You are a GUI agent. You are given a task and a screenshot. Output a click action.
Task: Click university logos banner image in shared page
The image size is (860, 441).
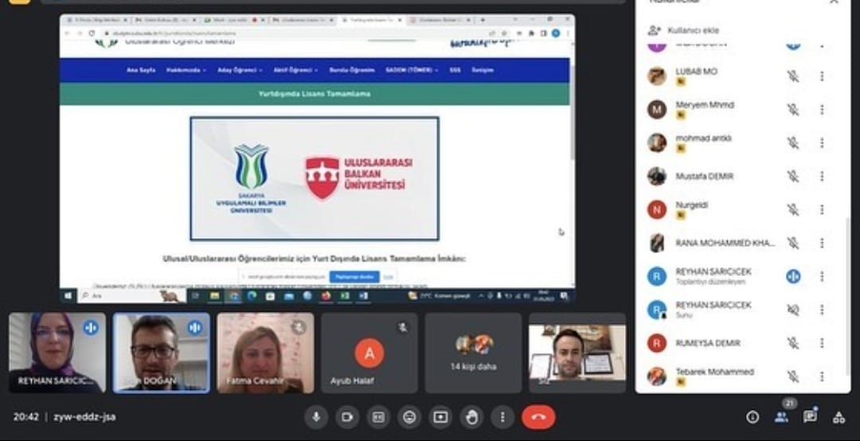pyautogui.click(x=315, y=178)
